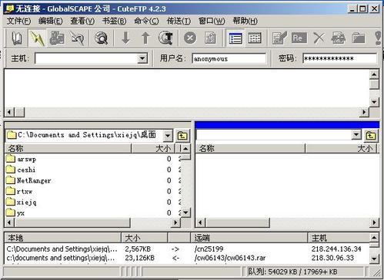The image size is (384, 280).
Task: Open the 书签(B) menu
Action: [x=114, y=21]
